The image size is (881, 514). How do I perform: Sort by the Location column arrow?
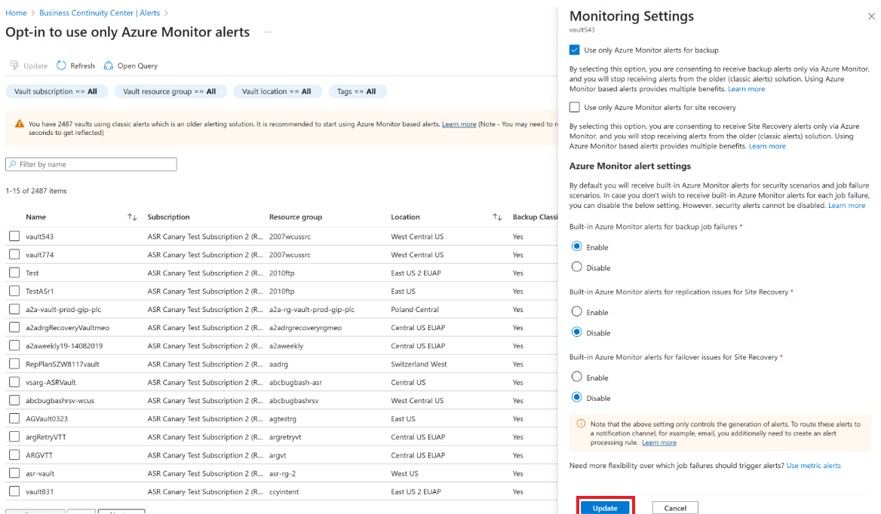[498, 217]
